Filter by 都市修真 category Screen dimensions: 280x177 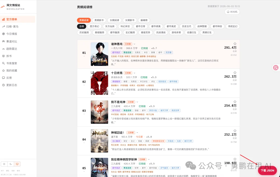coord(156,26)
